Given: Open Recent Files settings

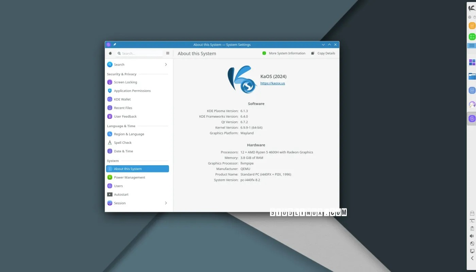Looking at the screenshot, I should click(137, 108).
